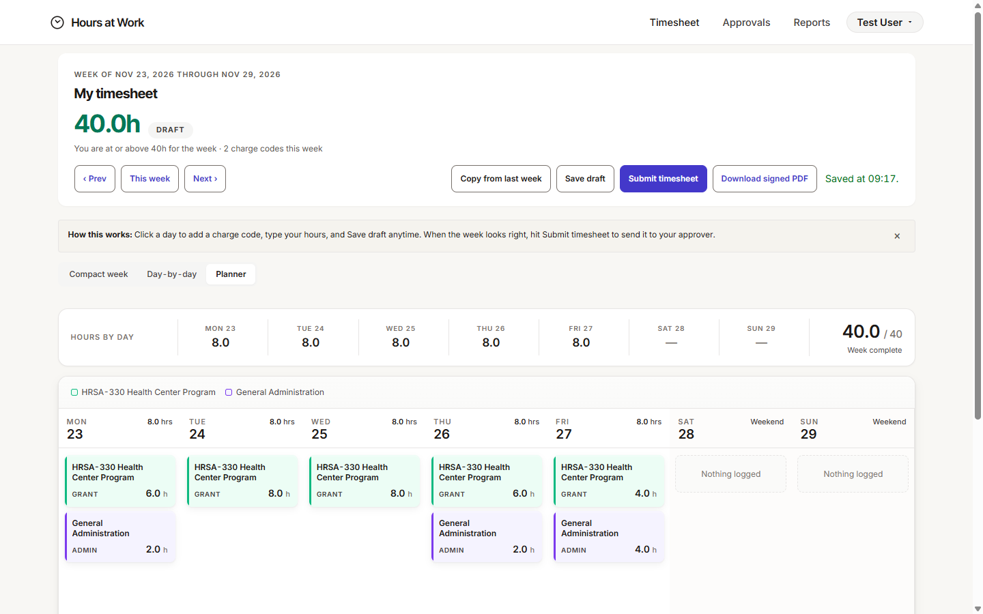
Task: Submit the timesheet
Action: (x=664, y=179)
